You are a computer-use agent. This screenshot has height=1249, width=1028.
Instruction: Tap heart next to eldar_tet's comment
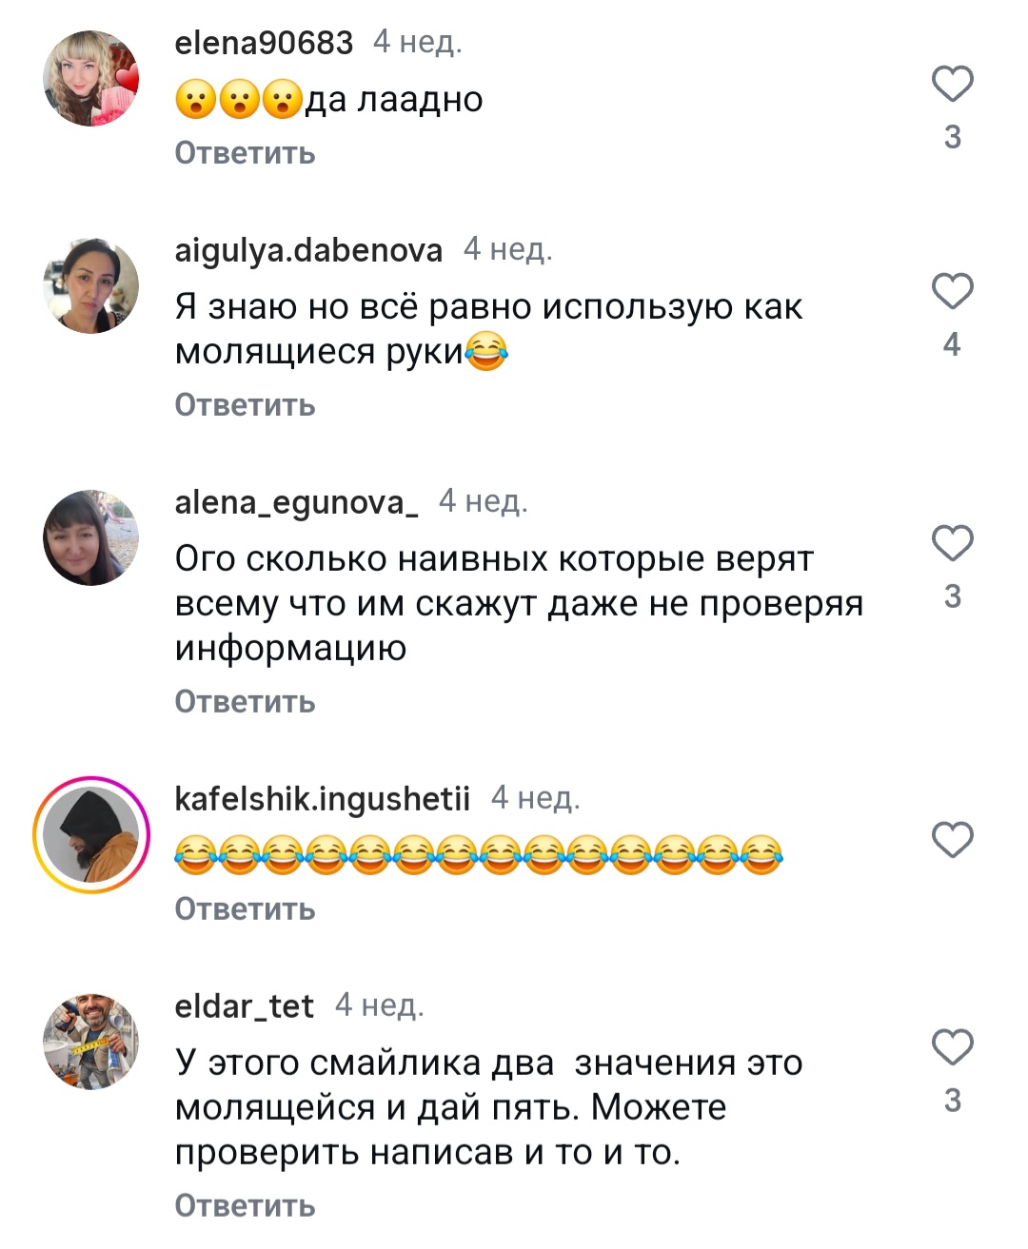pos(952,1047)
